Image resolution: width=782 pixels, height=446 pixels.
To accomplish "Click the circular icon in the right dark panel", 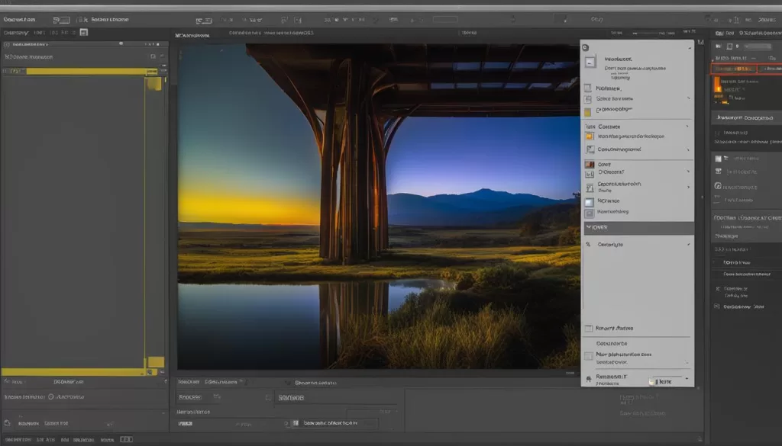I will tap(717, 186).
